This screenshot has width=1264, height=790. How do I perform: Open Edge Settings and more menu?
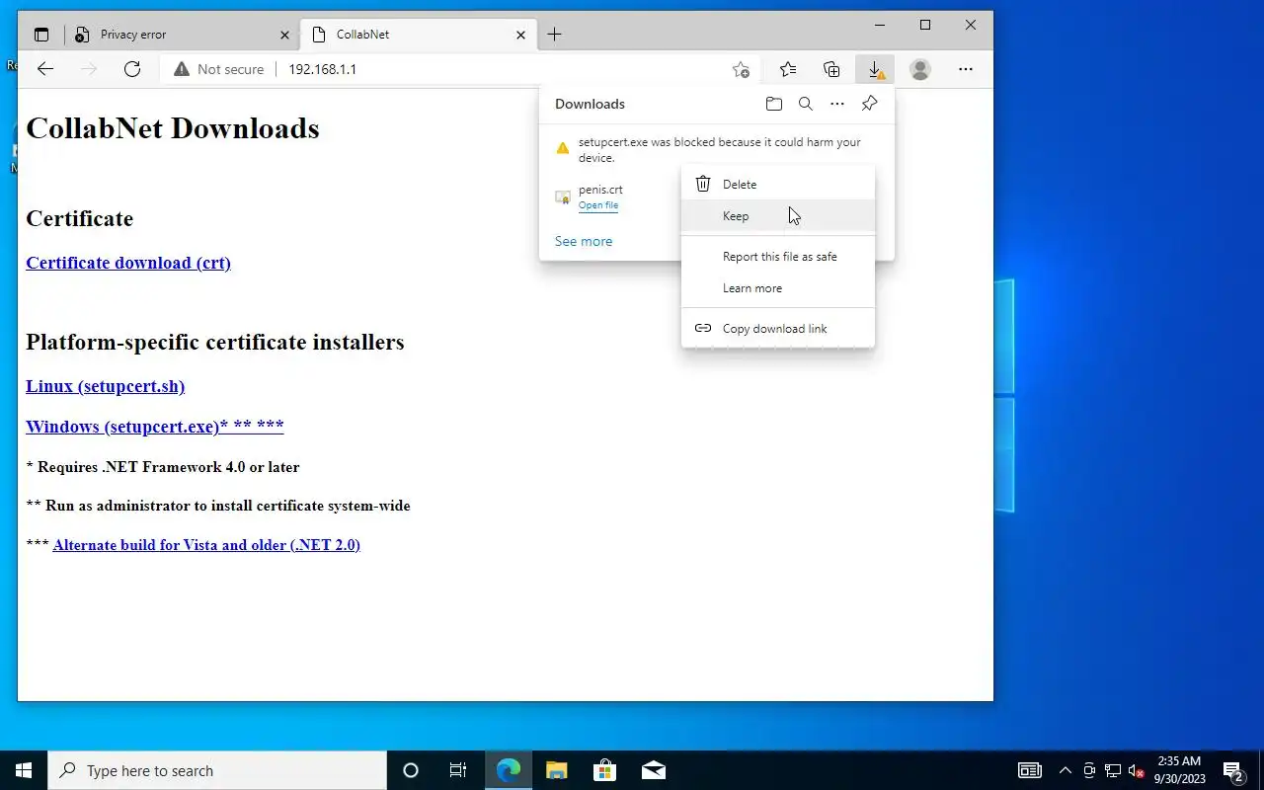[x=965, y=69]
